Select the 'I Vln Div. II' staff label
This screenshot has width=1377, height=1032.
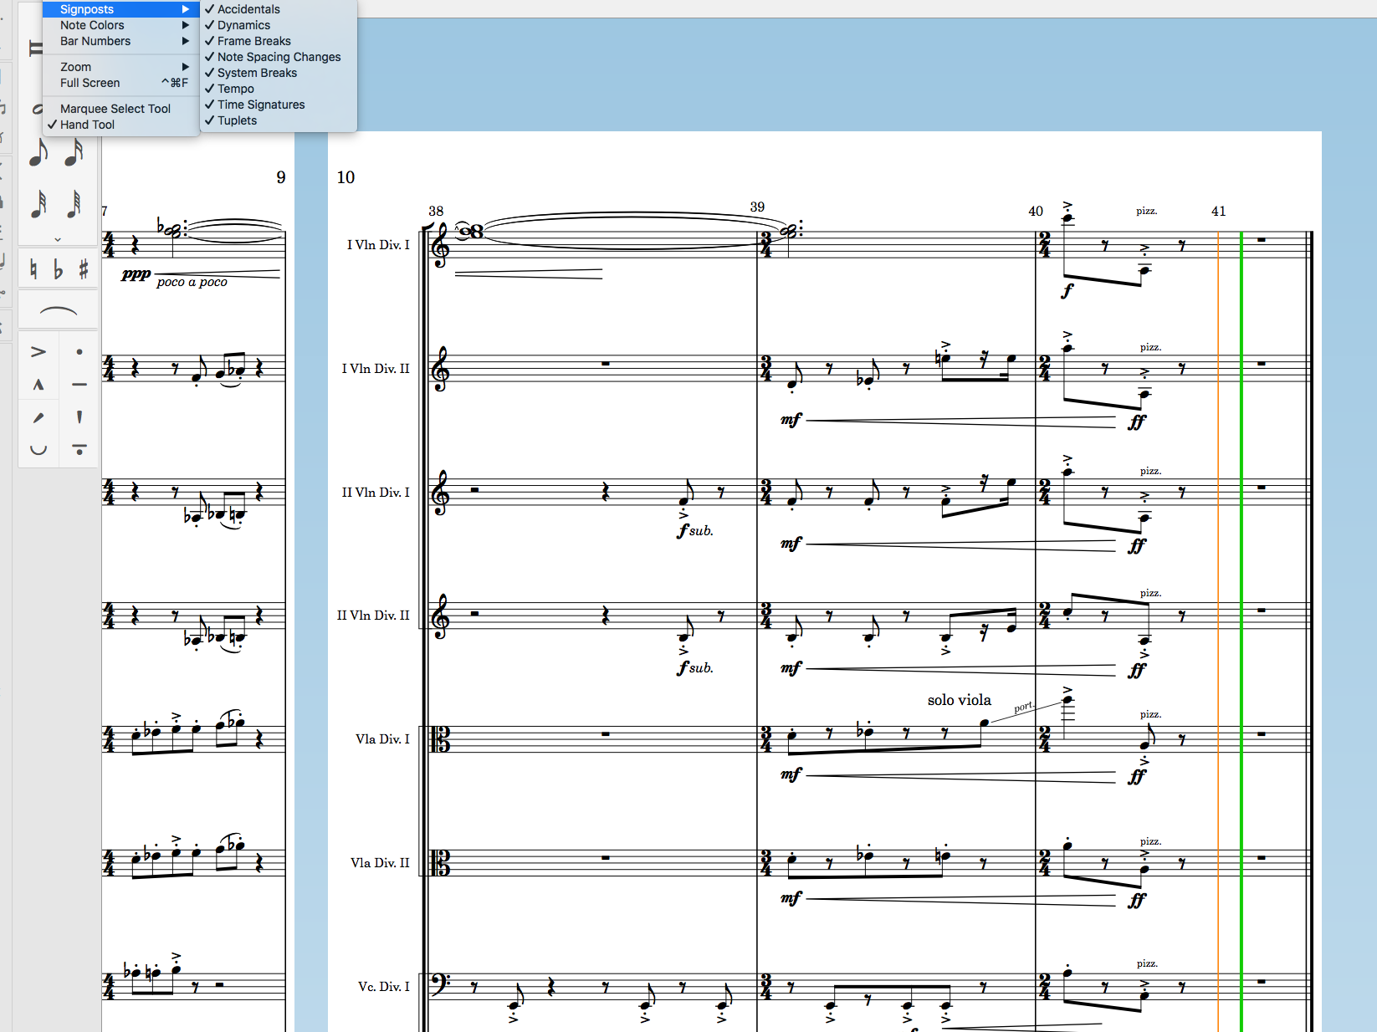click(x=376, y=369)
